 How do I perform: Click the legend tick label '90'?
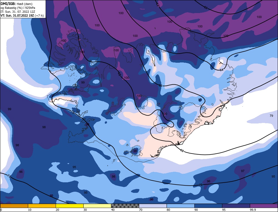click(x=196, y=210)
